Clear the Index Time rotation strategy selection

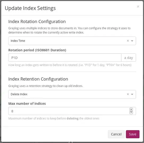[128, 41]
